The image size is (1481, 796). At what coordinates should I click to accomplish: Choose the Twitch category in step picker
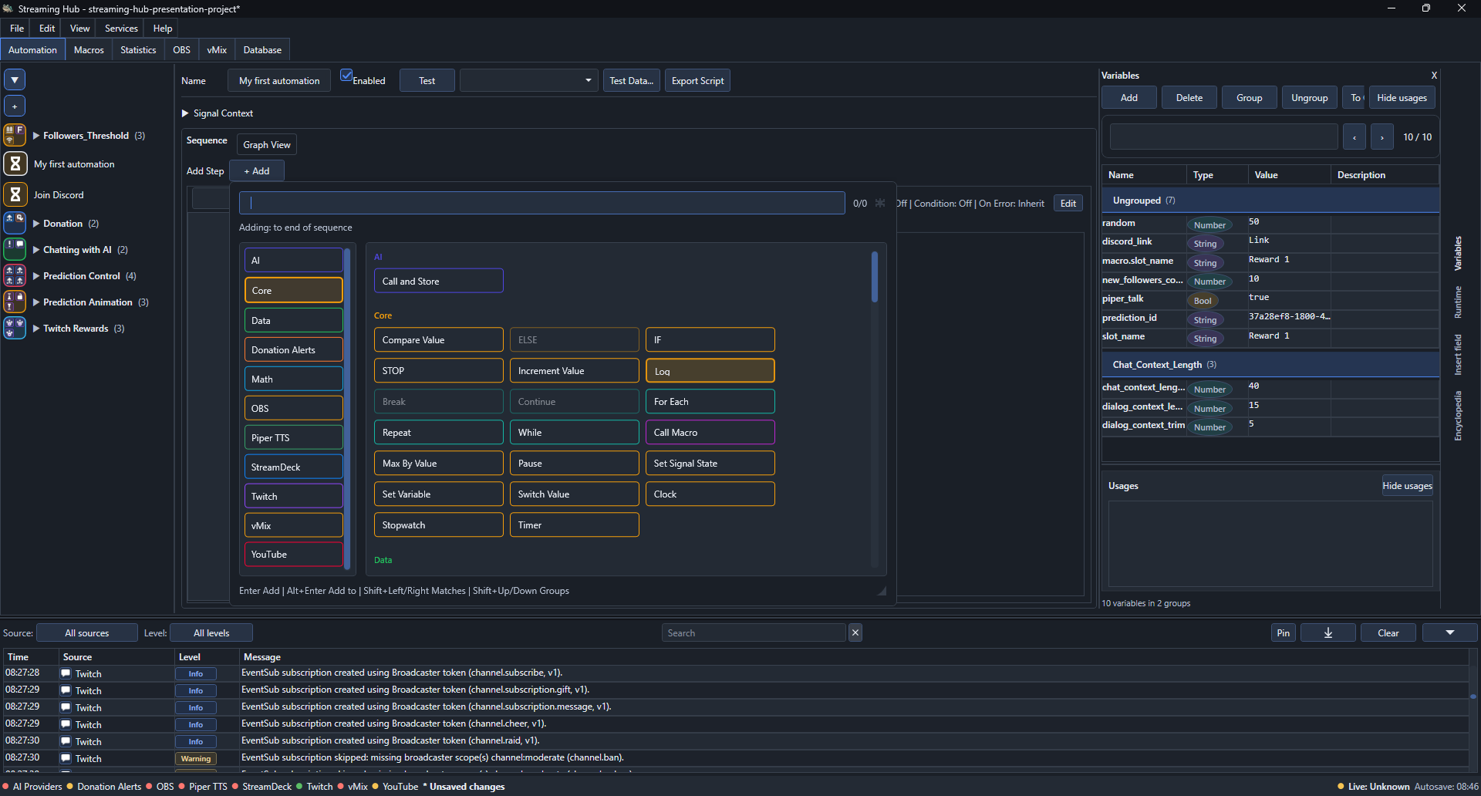pyautogui.click(x=293, y=496)
